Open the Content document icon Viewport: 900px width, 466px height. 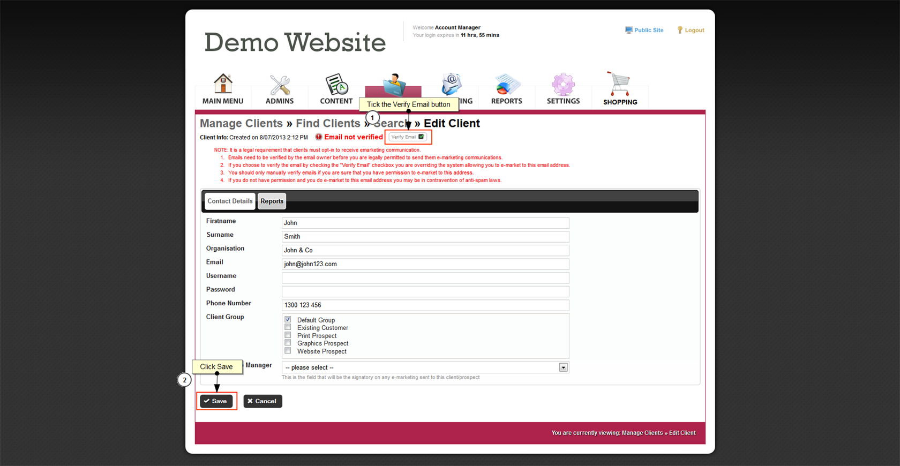coord(336,85)
